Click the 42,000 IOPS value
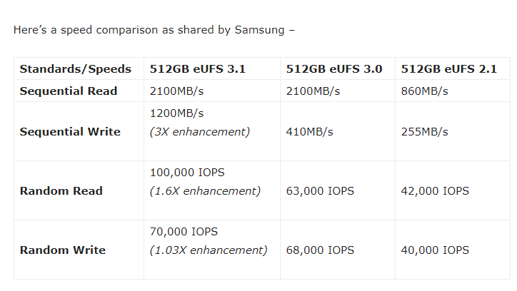 (435, 191)
